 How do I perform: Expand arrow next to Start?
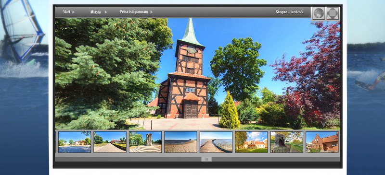tap(74, 12)
